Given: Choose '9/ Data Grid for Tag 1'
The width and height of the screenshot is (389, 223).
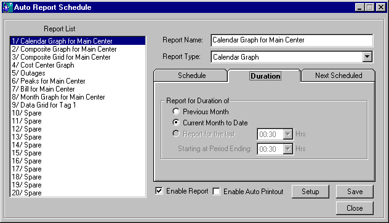Looking at the screenshot, I should point(78,105).
